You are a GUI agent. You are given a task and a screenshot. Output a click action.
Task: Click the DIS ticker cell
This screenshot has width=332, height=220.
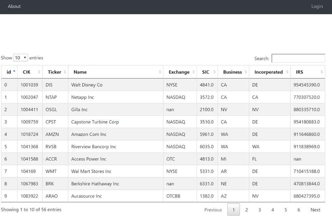click(x=55, y=85)
